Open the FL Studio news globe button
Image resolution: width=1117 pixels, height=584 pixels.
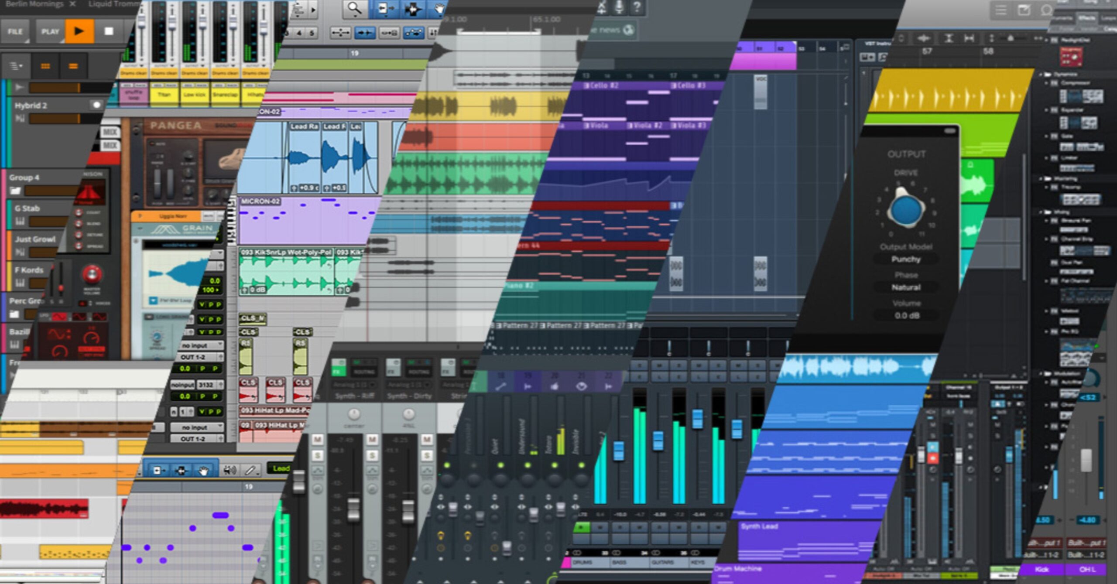tap(628, 30)
